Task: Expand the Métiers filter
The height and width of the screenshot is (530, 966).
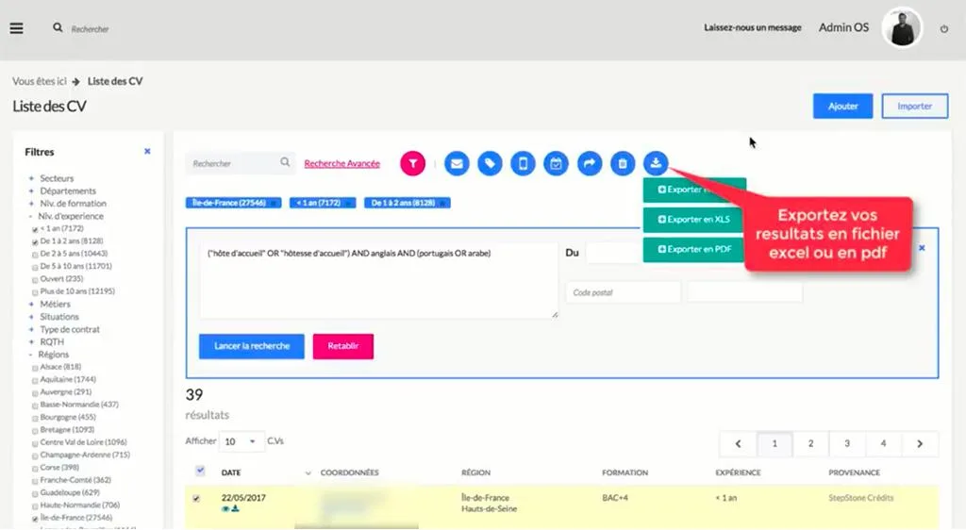Action: 31,304
